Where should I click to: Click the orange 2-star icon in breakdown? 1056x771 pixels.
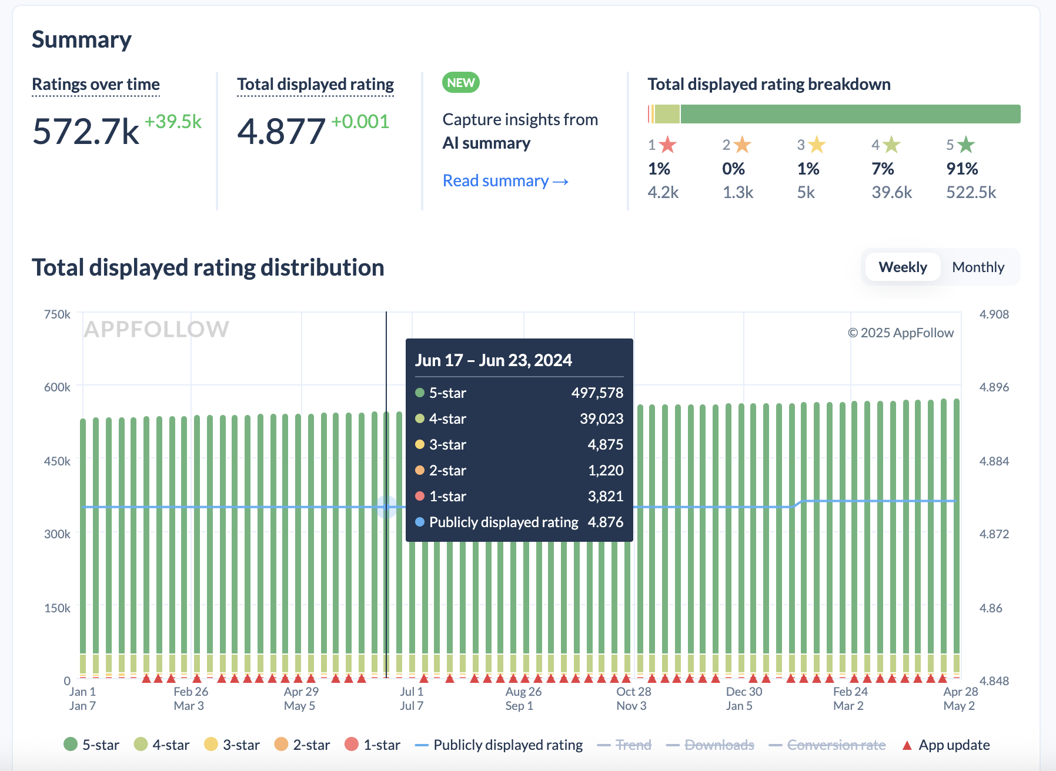point(742,145)
